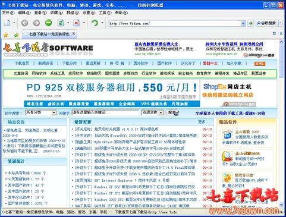Click the 搜索 button in software search
This screenshot has width=286, height=217.
[172, 112]
